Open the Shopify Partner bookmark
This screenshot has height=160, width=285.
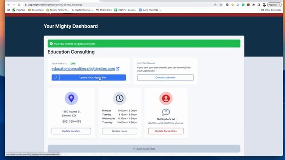point(57,10)
